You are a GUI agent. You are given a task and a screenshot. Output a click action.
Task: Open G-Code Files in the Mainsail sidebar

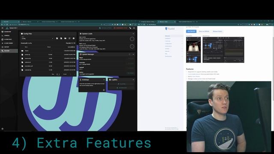9,39
